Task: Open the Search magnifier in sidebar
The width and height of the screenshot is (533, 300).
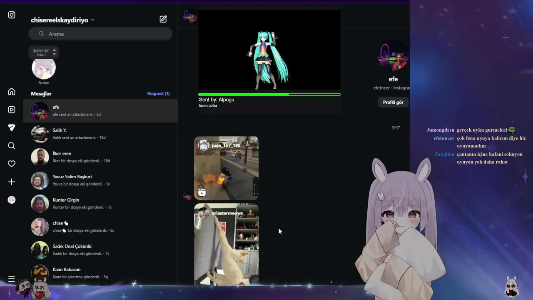Action: click(x=12, y=146)
